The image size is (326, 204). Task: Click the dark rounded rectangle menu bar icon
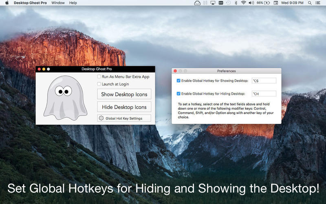pyautogui.click(x=220, y=3)
